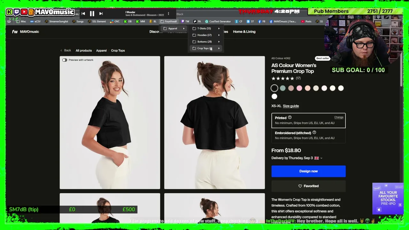Skip to the previous track in the media player

click(x=83, y=13)
